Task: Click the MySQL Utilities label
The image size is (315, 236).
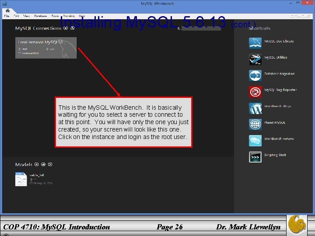Action: 276,57
